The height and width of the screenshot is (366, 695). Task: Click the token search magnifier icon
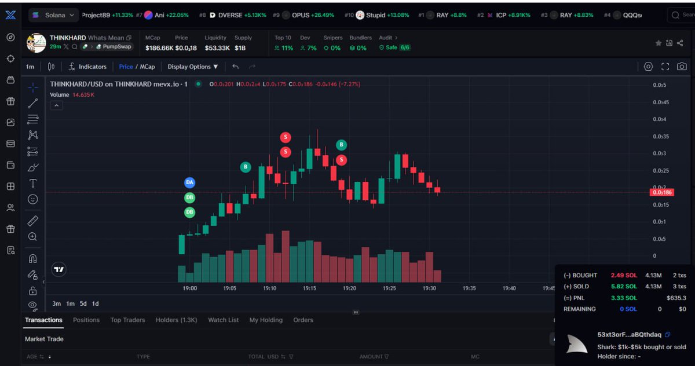[75, 46]
